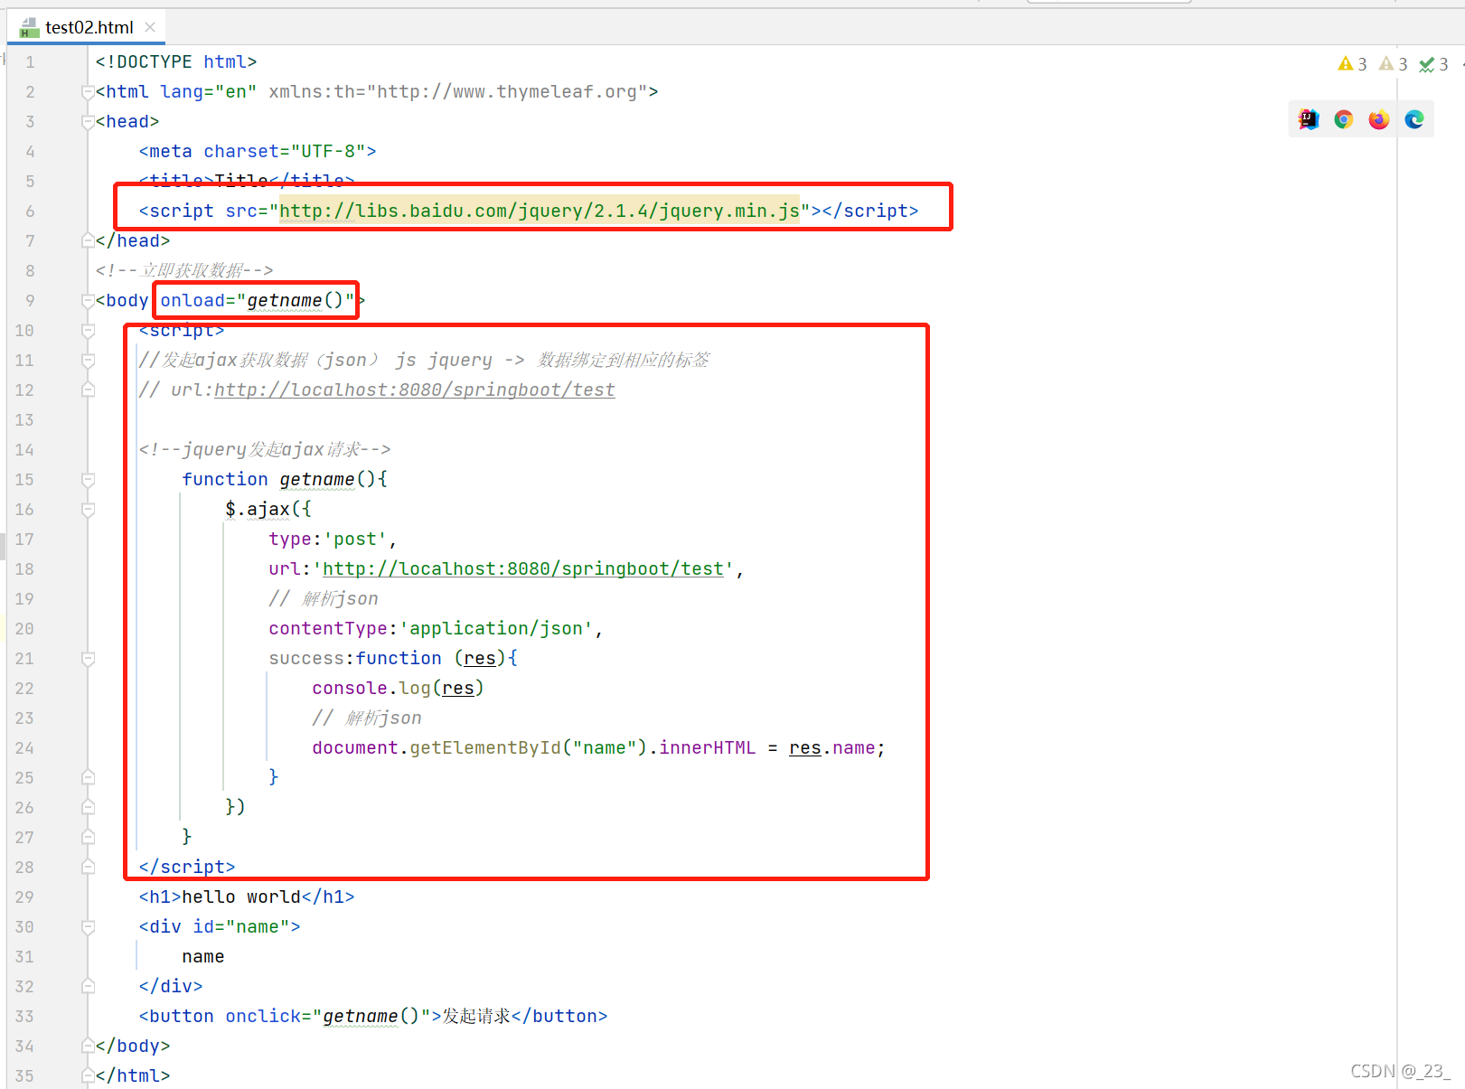Collapse the $.ajax fold at line 16
Image resolution: width=1465 pixels, height=1089 pixels.
(x=88, y=509)
